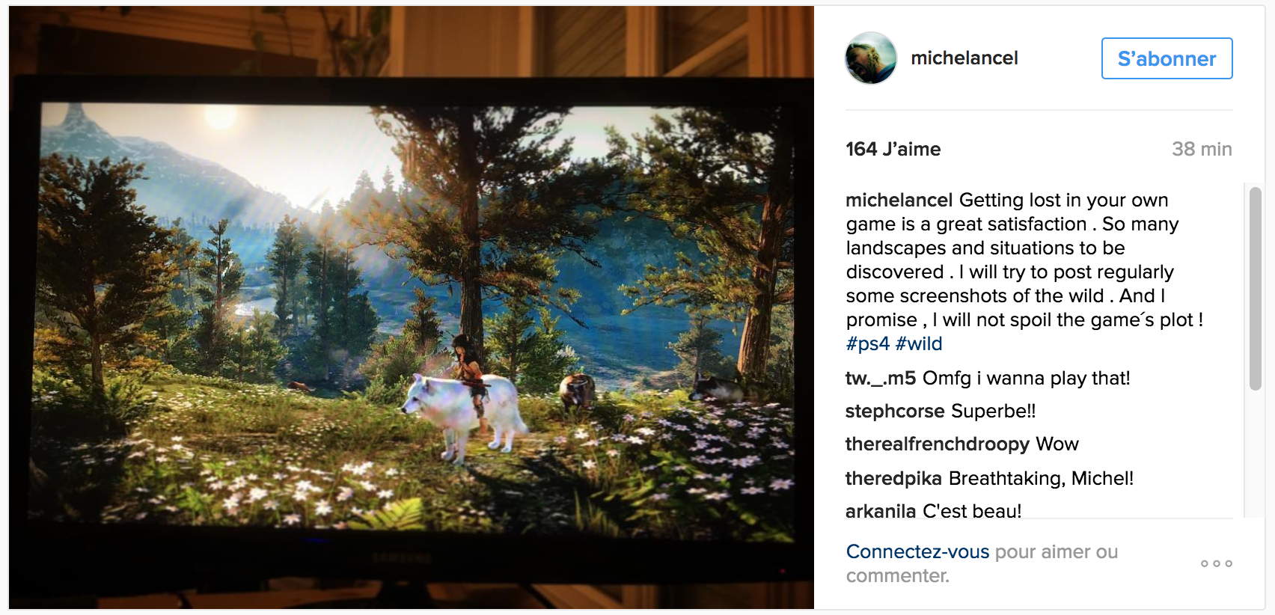
Task: Open commenter arkanila's profile
Action: [x=881, y=511]
